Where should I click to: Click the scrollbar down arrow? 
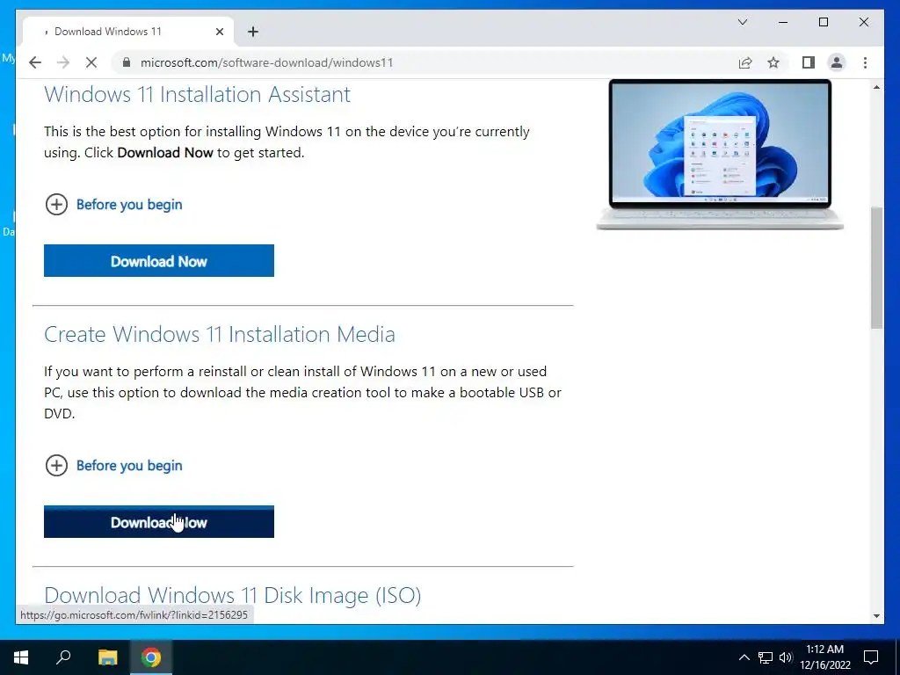[876, 616]
